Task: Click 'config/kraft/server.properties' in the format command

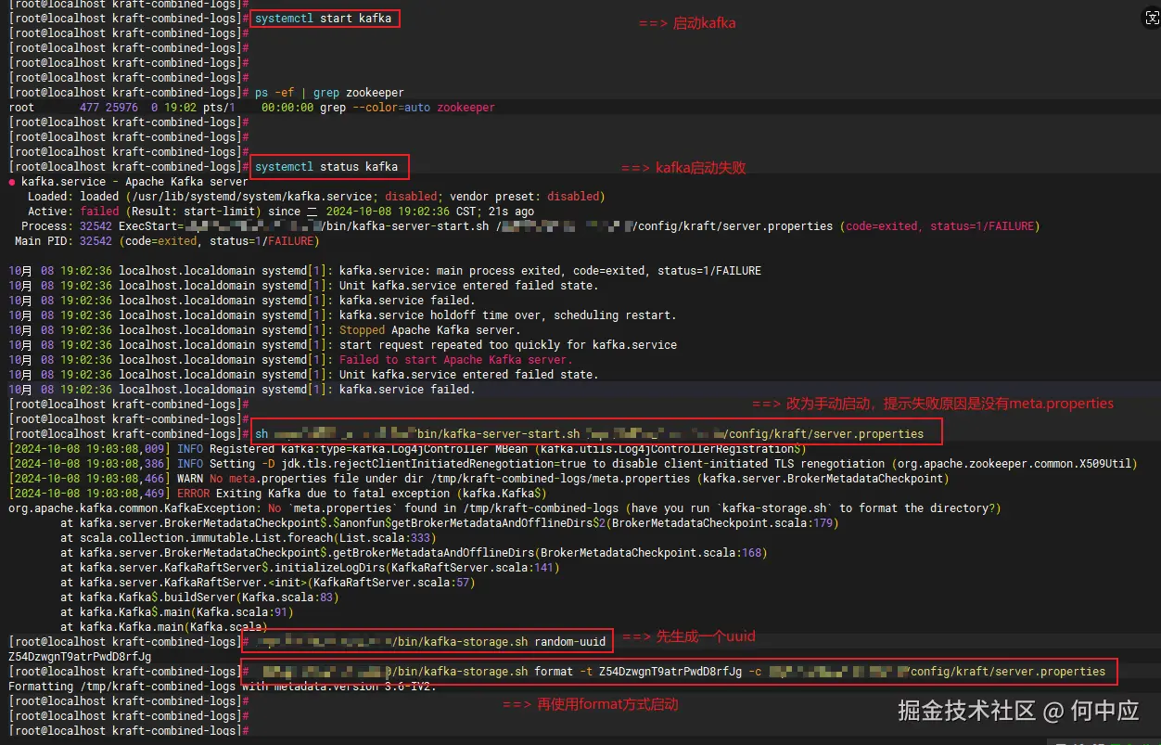Action: (x=1009, y=672)
